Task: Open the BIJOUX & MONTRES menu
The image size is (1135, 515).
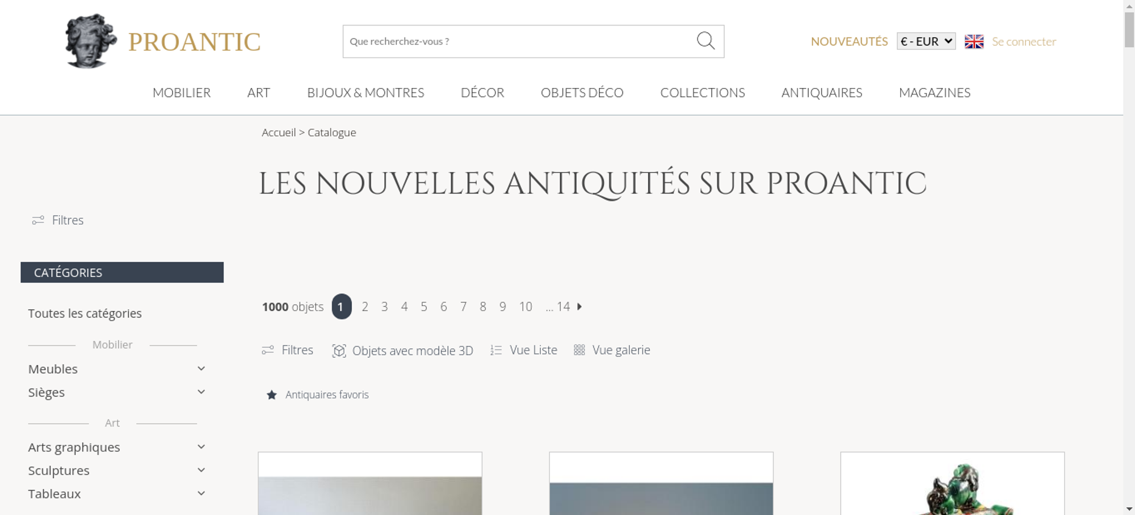Action: [x=365, y=92]
